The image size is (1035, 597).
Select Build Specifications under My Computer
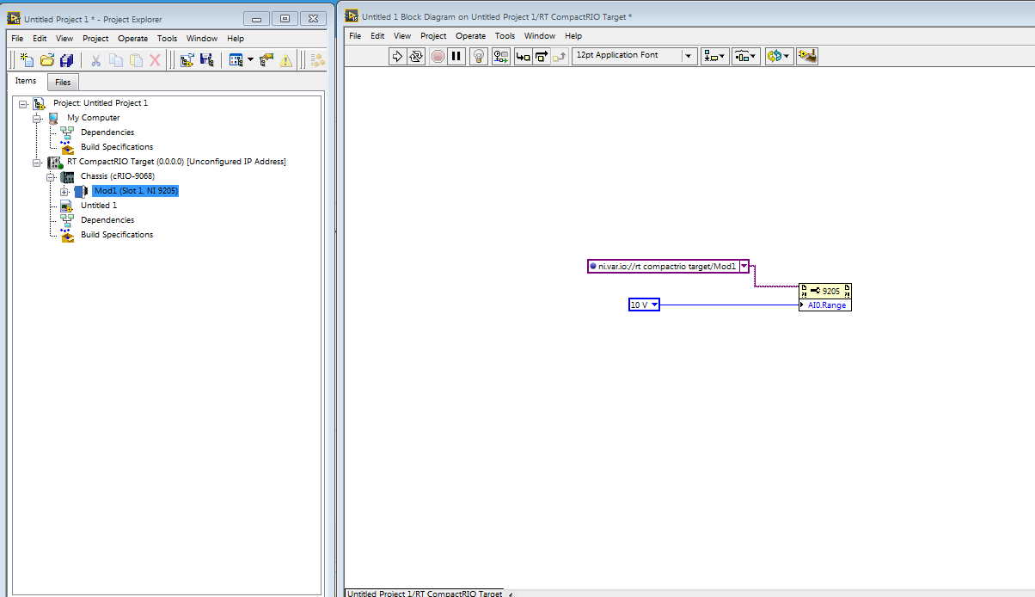117,147
